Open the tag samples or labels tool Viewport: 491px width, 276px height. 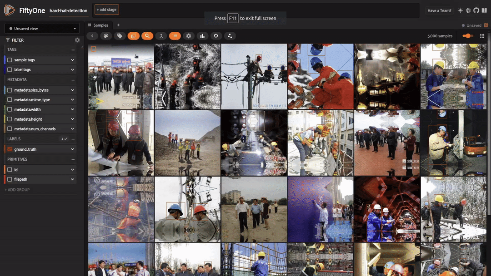[x=120, y=36]
